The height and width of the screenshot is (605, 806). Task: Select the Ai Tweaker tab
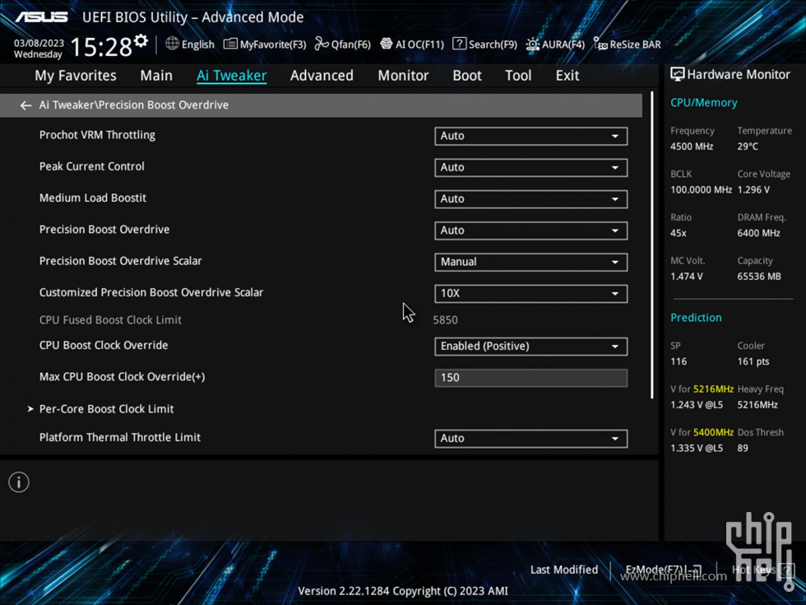231,76
